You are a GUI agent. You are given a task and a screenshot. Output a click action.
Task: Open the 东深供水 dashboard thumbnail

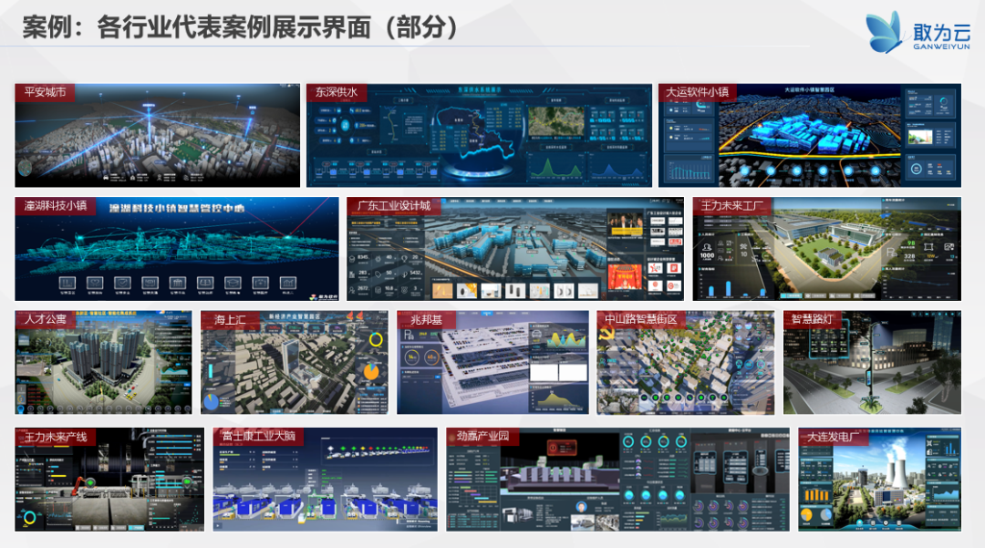479,135
